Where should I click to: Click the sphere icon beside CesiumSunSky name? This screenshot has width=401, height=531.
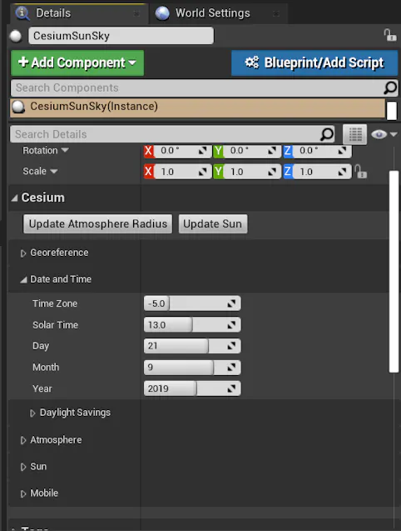click(16, 36)
